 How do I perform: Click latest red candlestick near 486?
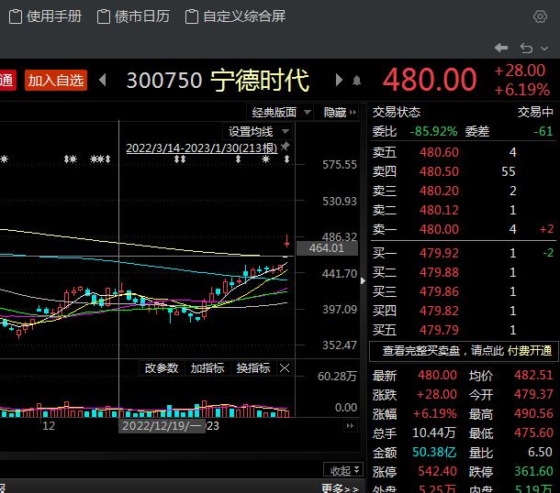pos(286,241)
